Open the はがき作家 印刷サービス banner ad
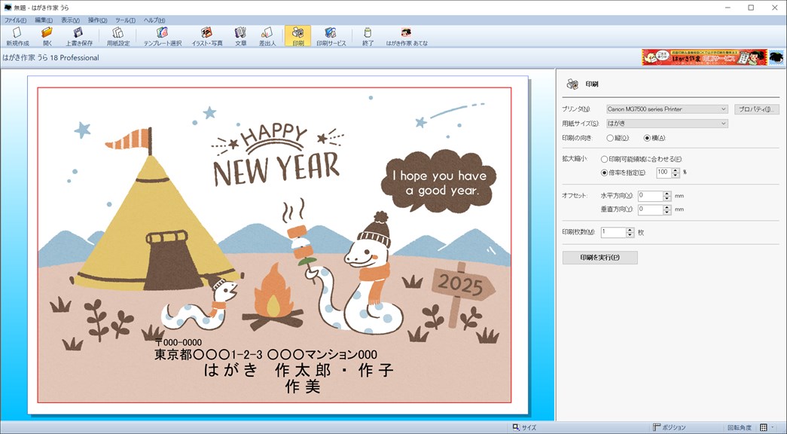 [704, 57]
